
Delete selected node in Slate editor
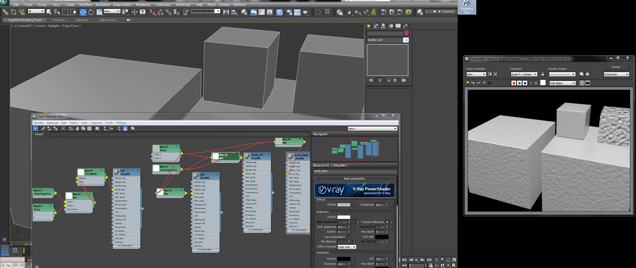(63, 128)
